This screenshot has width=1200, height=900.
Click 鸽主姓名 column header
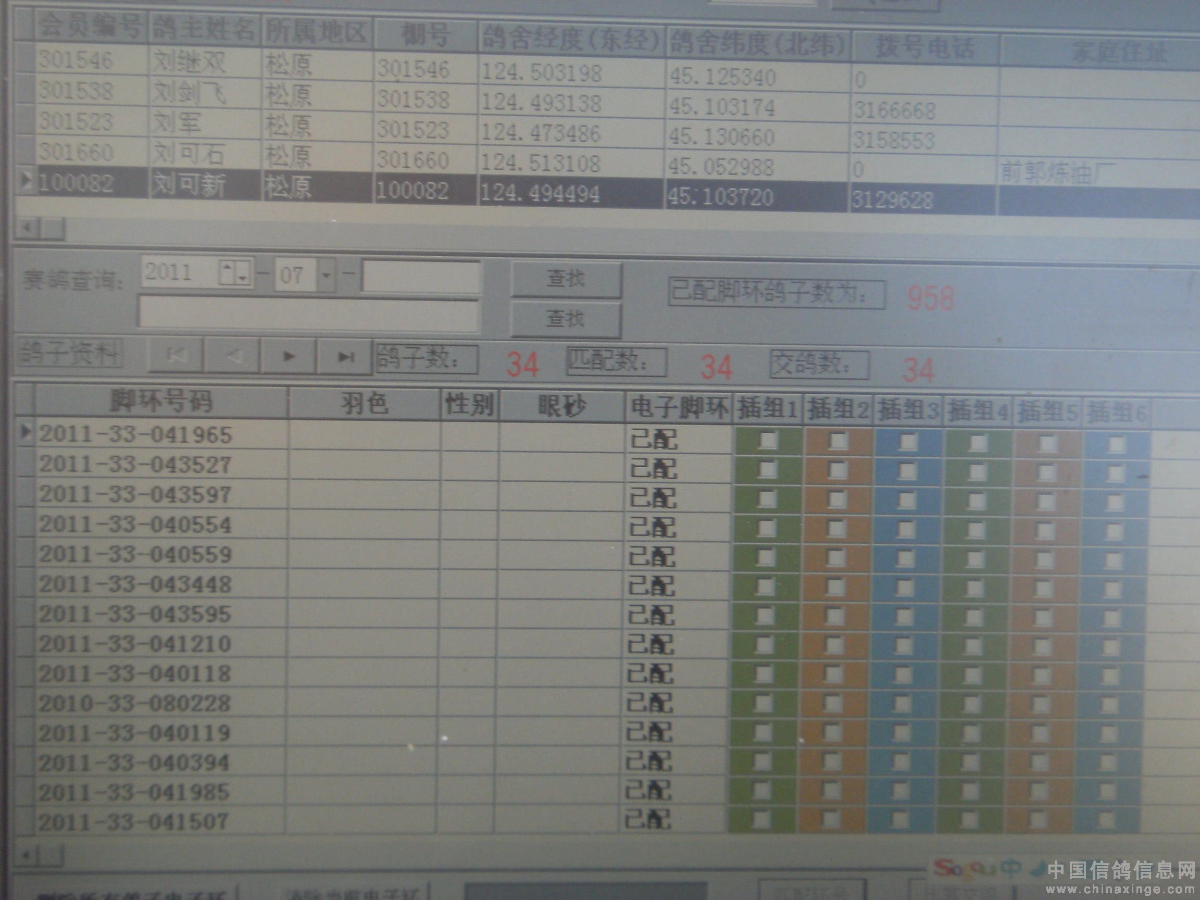204,29
